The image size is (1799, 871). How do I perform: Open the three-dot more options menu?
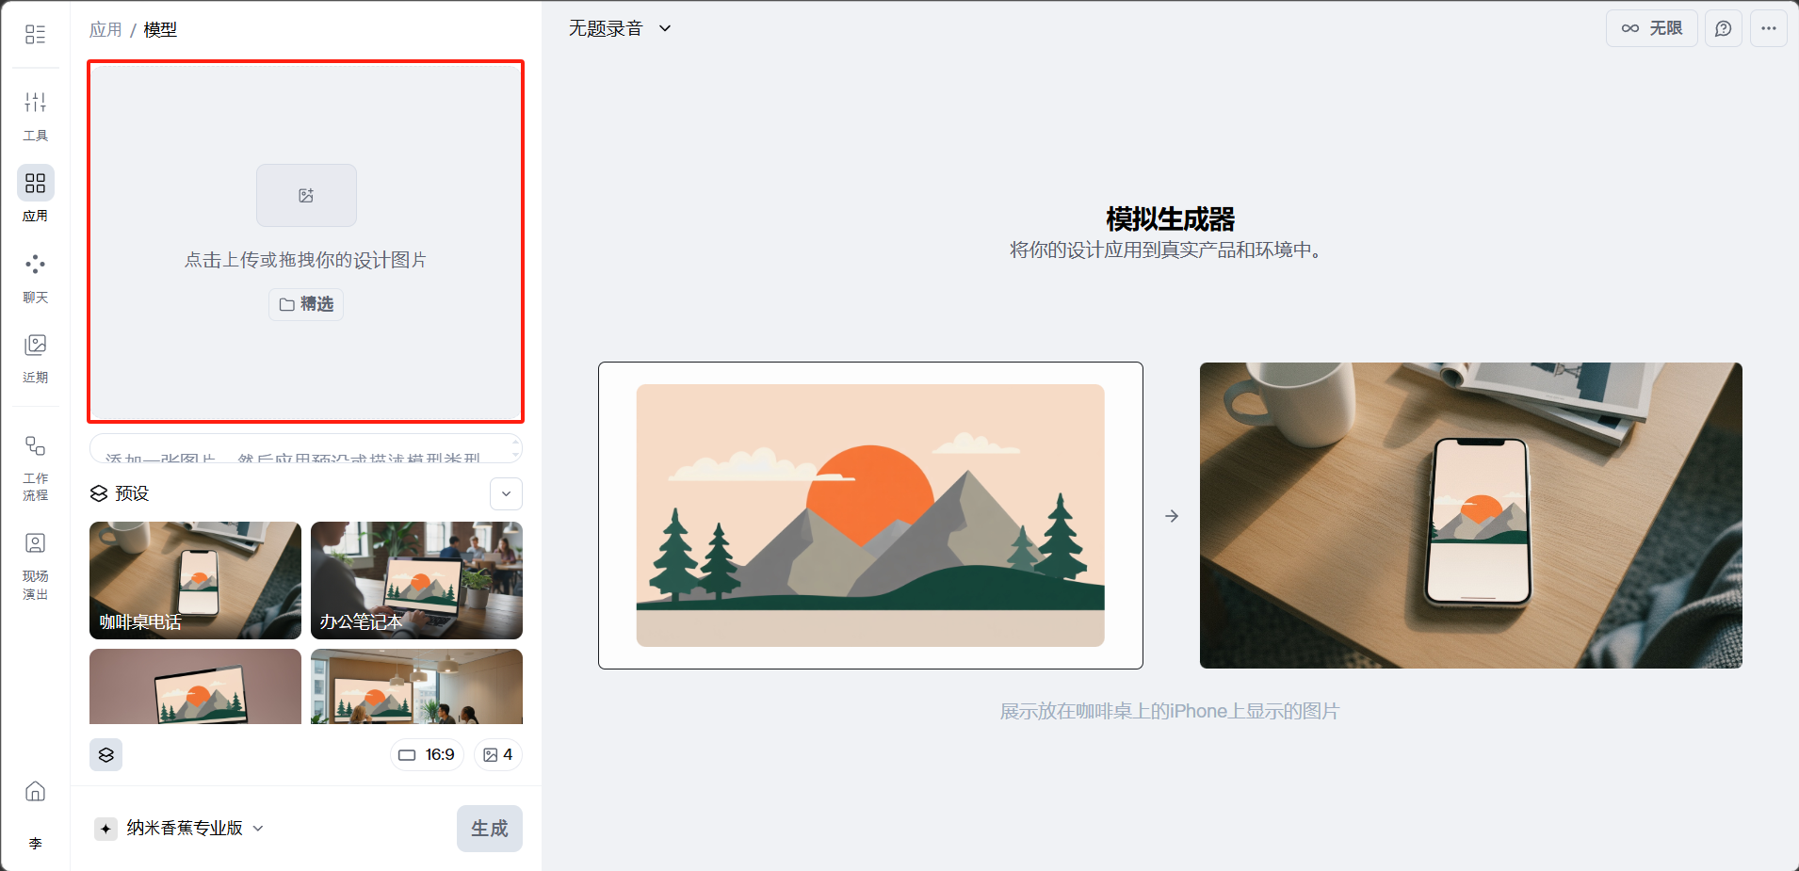click(1769, 28)
